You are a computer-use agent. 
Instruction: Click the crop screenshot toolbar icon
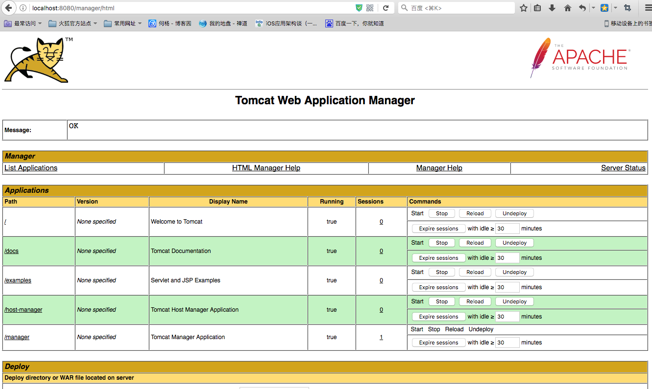(x=628, y=8)
